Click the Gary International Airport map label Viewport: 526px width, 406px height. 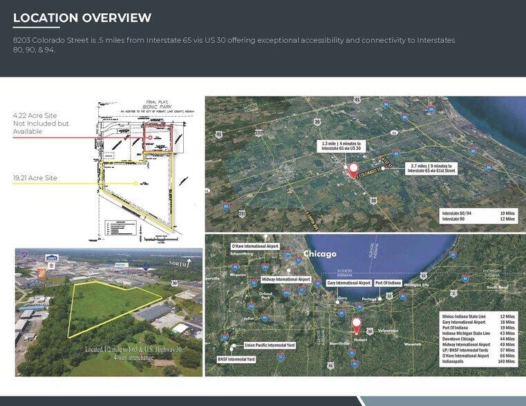(348, 282)
